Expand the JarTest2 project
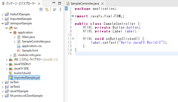 [3, 87]
